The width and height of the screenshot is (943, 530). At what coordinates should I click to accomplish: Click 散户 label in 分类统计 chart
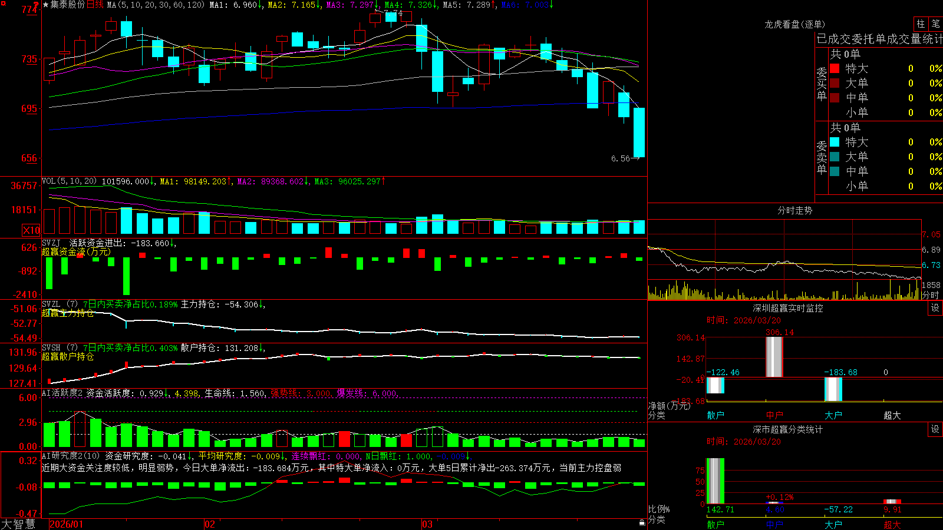(716, 524)
